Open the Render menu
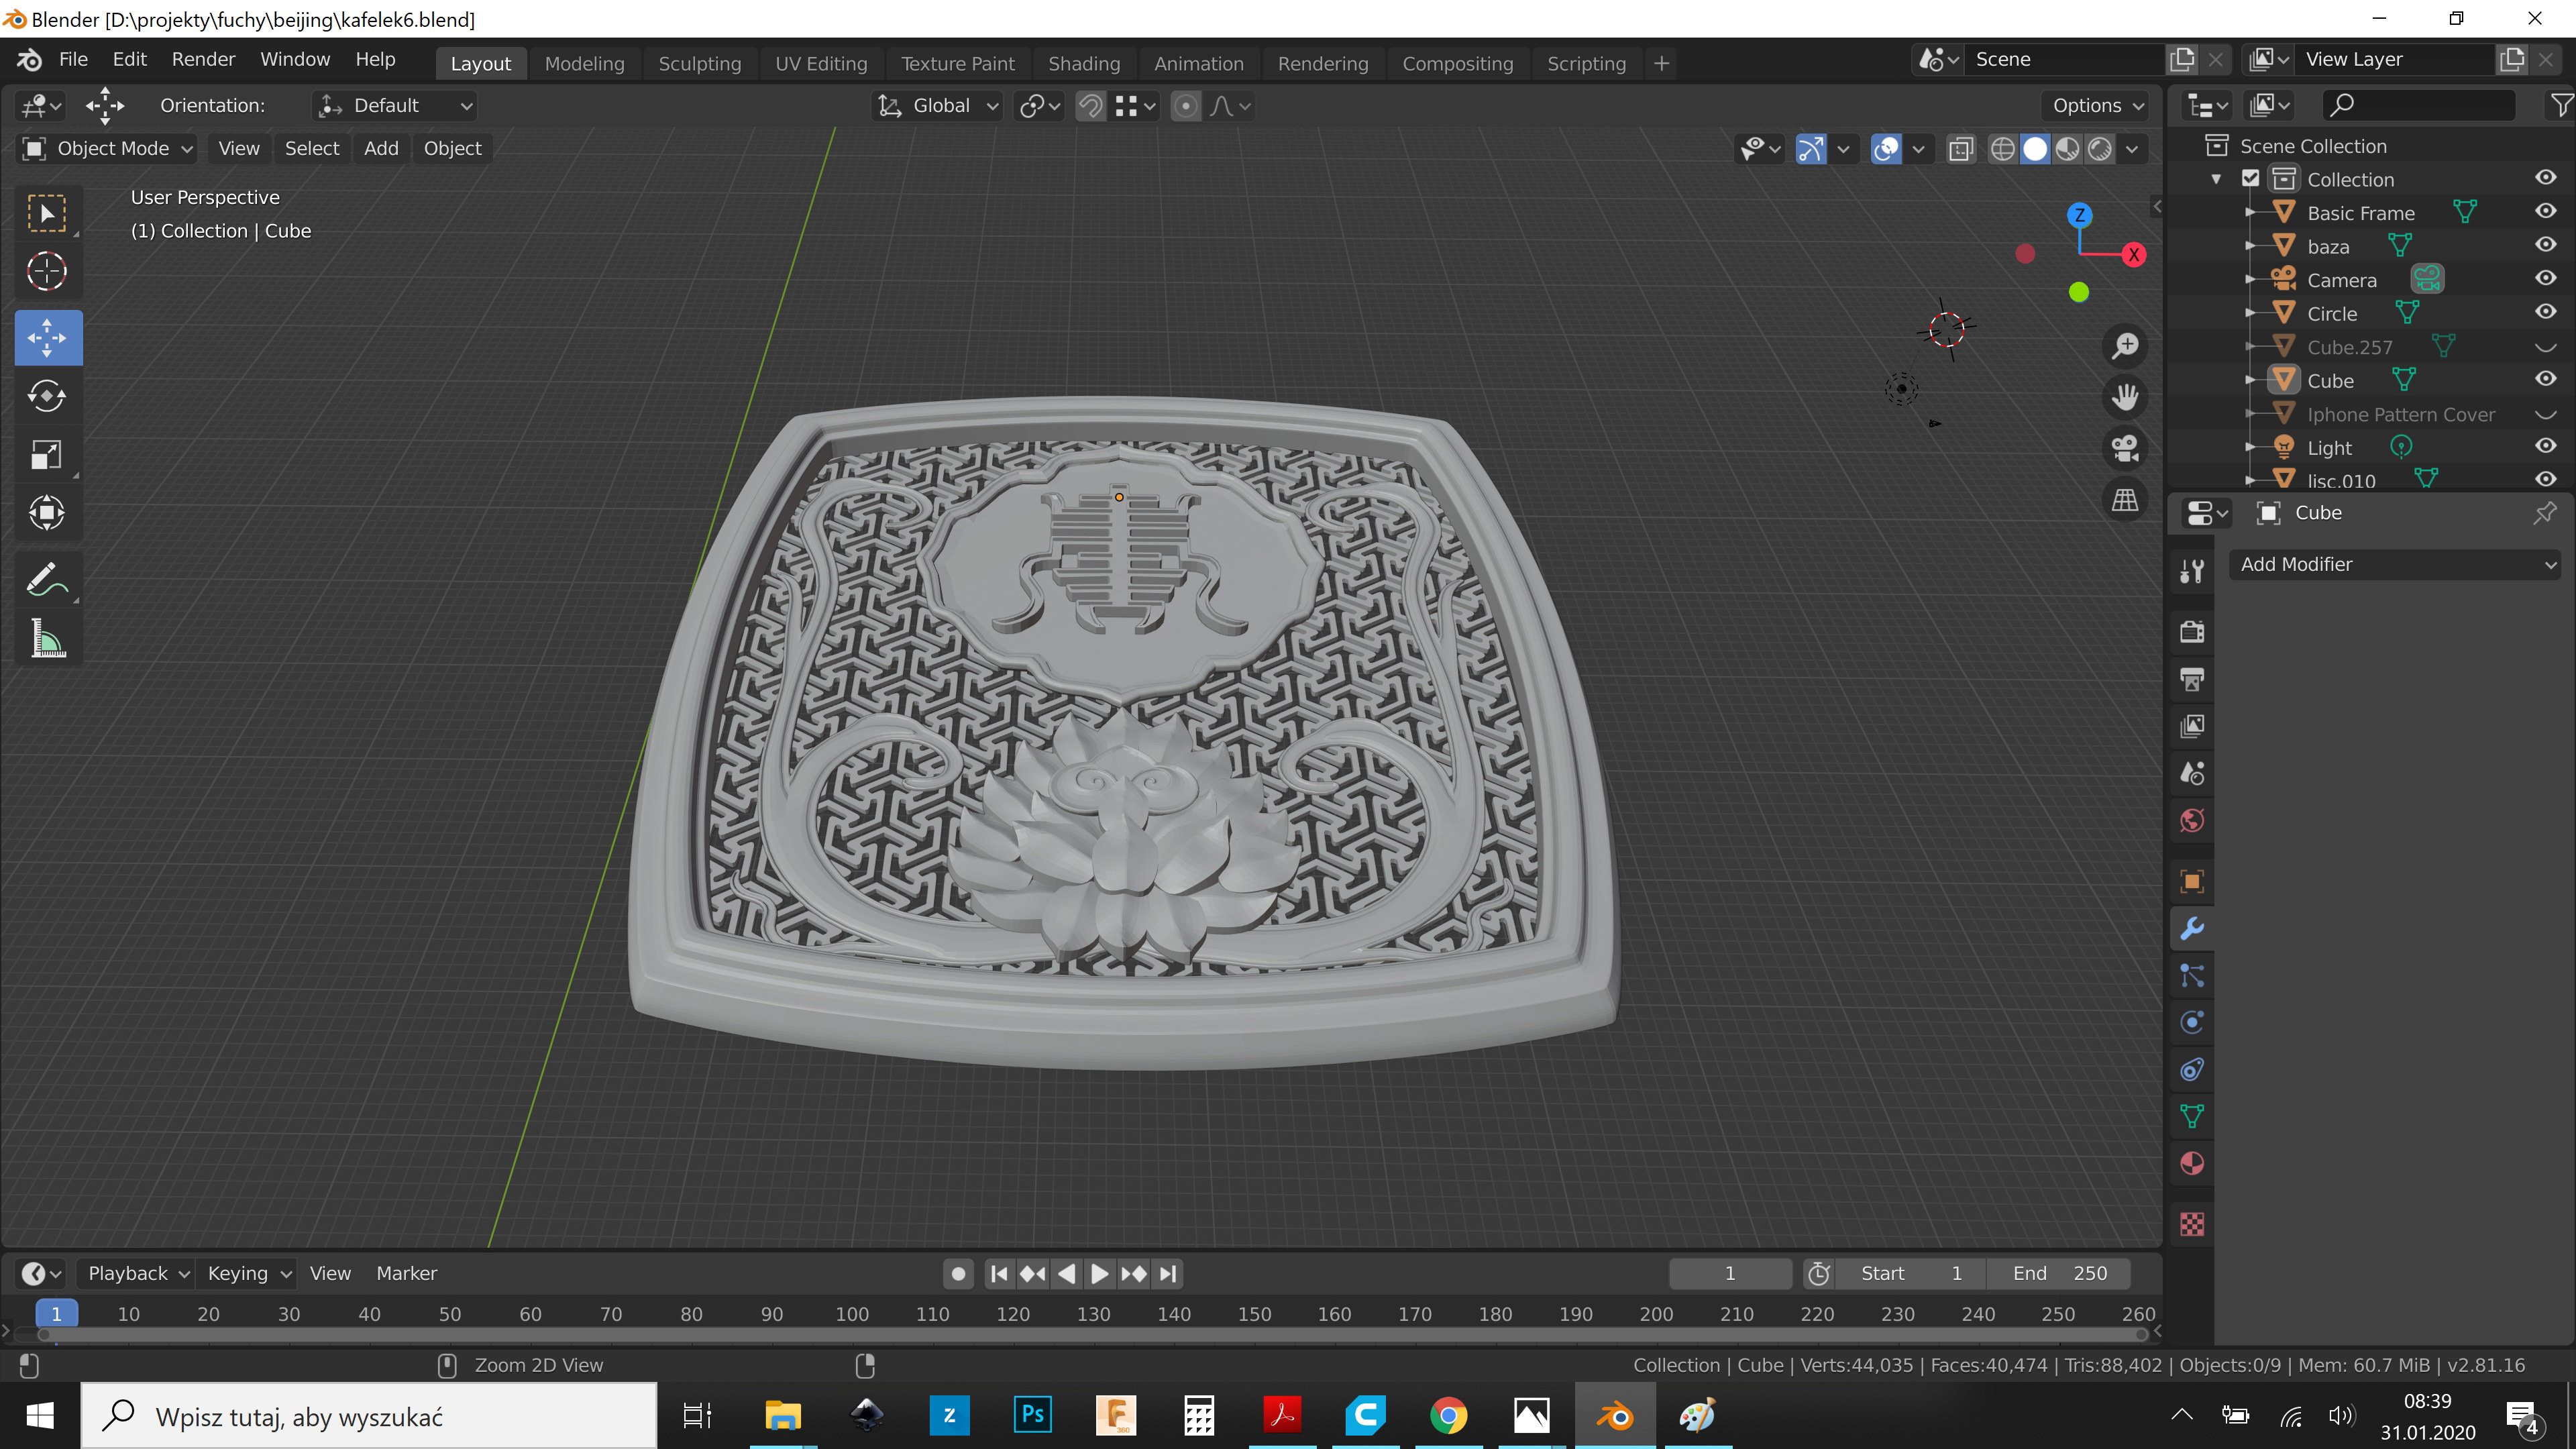This screenshot has width=2576, height=1449. pyautogui.click(x=203, y=59)
